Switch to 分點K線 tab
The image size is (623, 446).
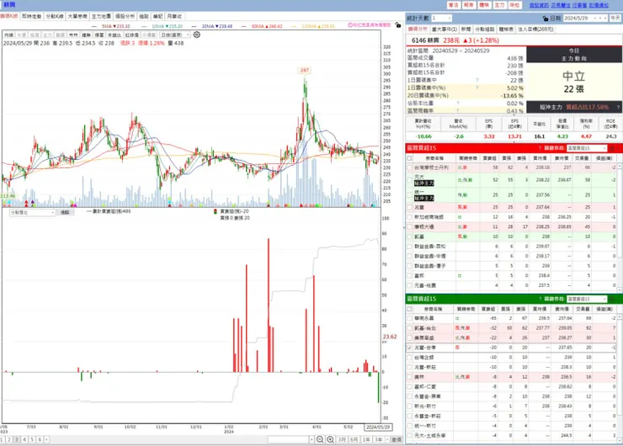coord(55,16)
